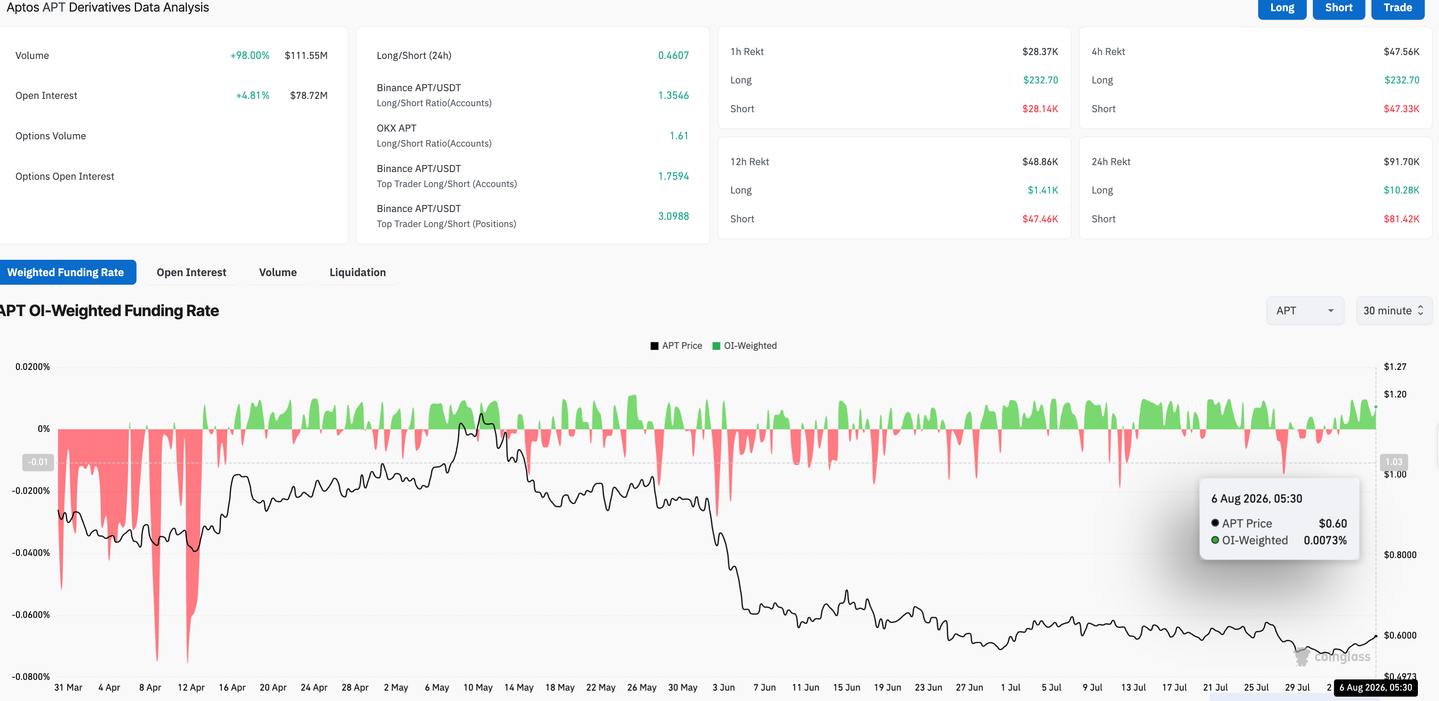Click the blue Long button

[x=1281, y=8]
